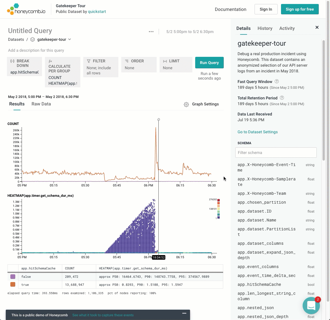Viewport: 330px width, 320px height.
Task: Minimize the public demo banner
Action: pos(184,313)
